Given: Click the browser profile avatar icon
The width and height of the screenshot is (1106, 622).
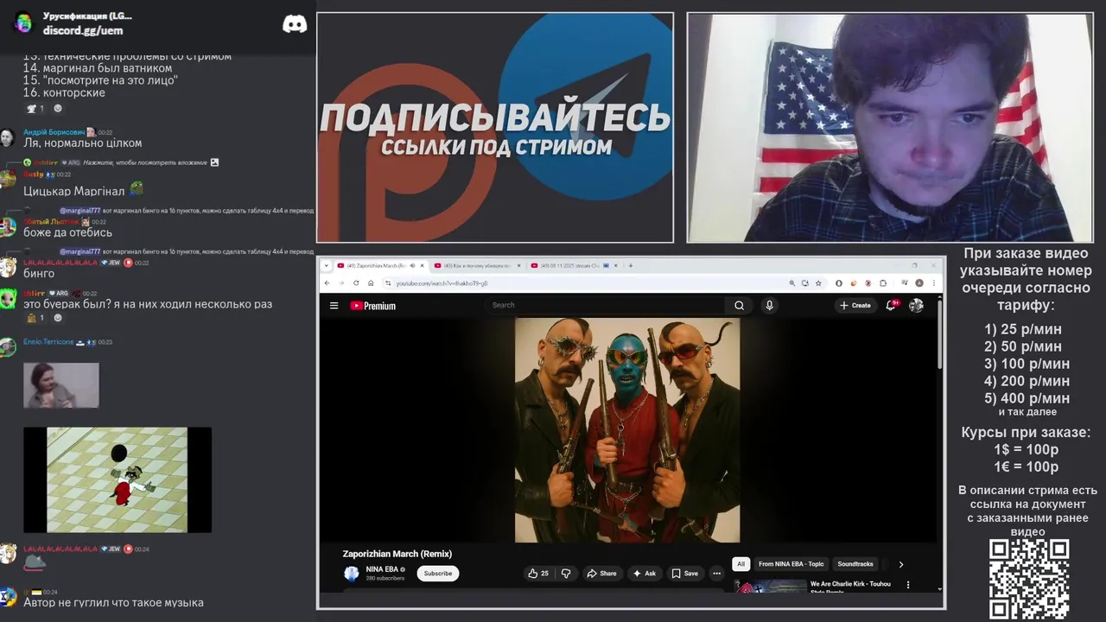Looking at the screenshot, I should coord(919,282).
